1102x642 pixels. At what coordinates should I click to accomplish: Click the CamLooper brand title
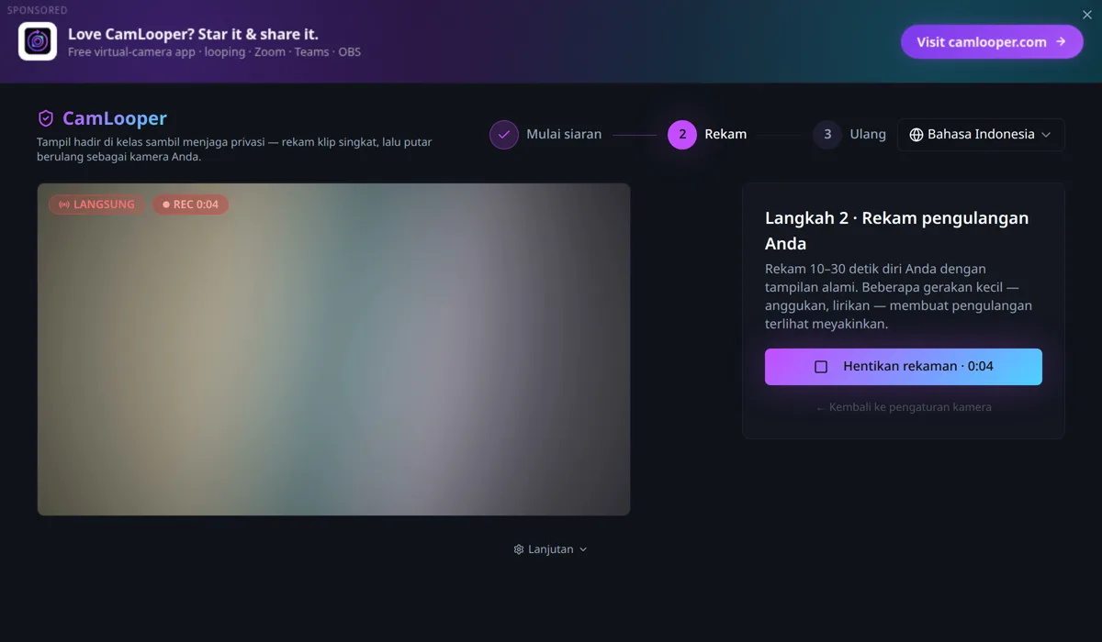pos(115,118)
